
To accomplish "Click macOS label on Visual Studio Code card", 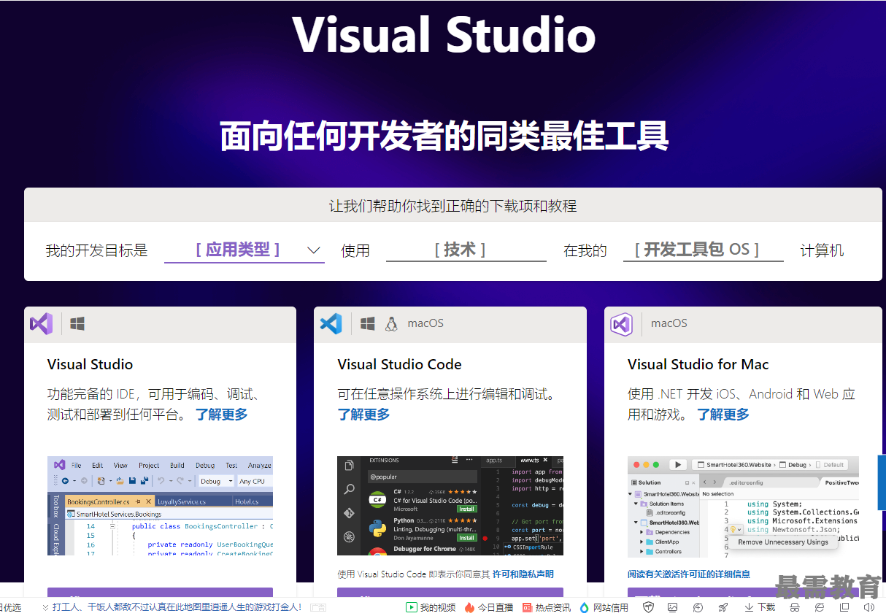I will click(425, 323).
